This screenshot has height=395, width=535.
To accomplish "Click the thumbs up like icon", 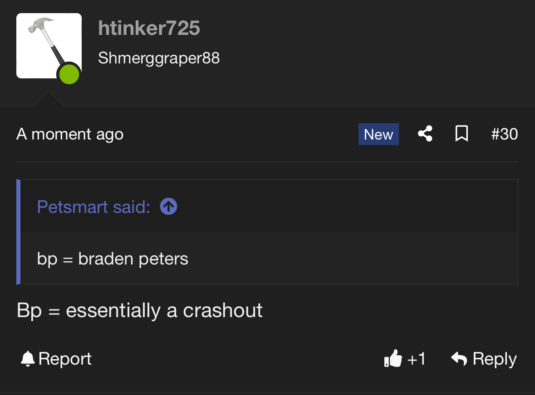I will click(393, 359).
